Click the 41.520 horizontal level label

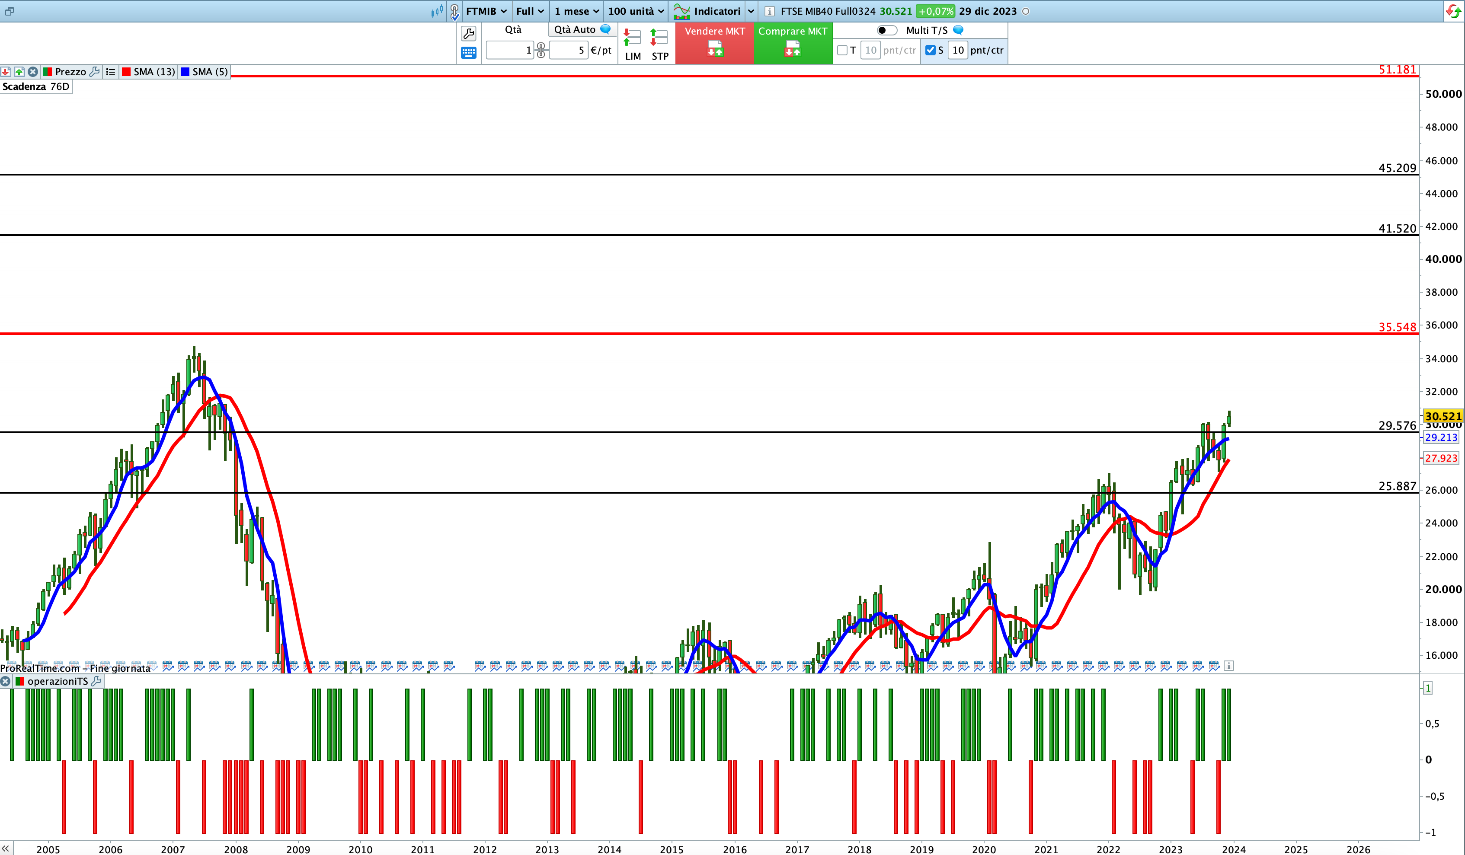(x=1397, y=228)
